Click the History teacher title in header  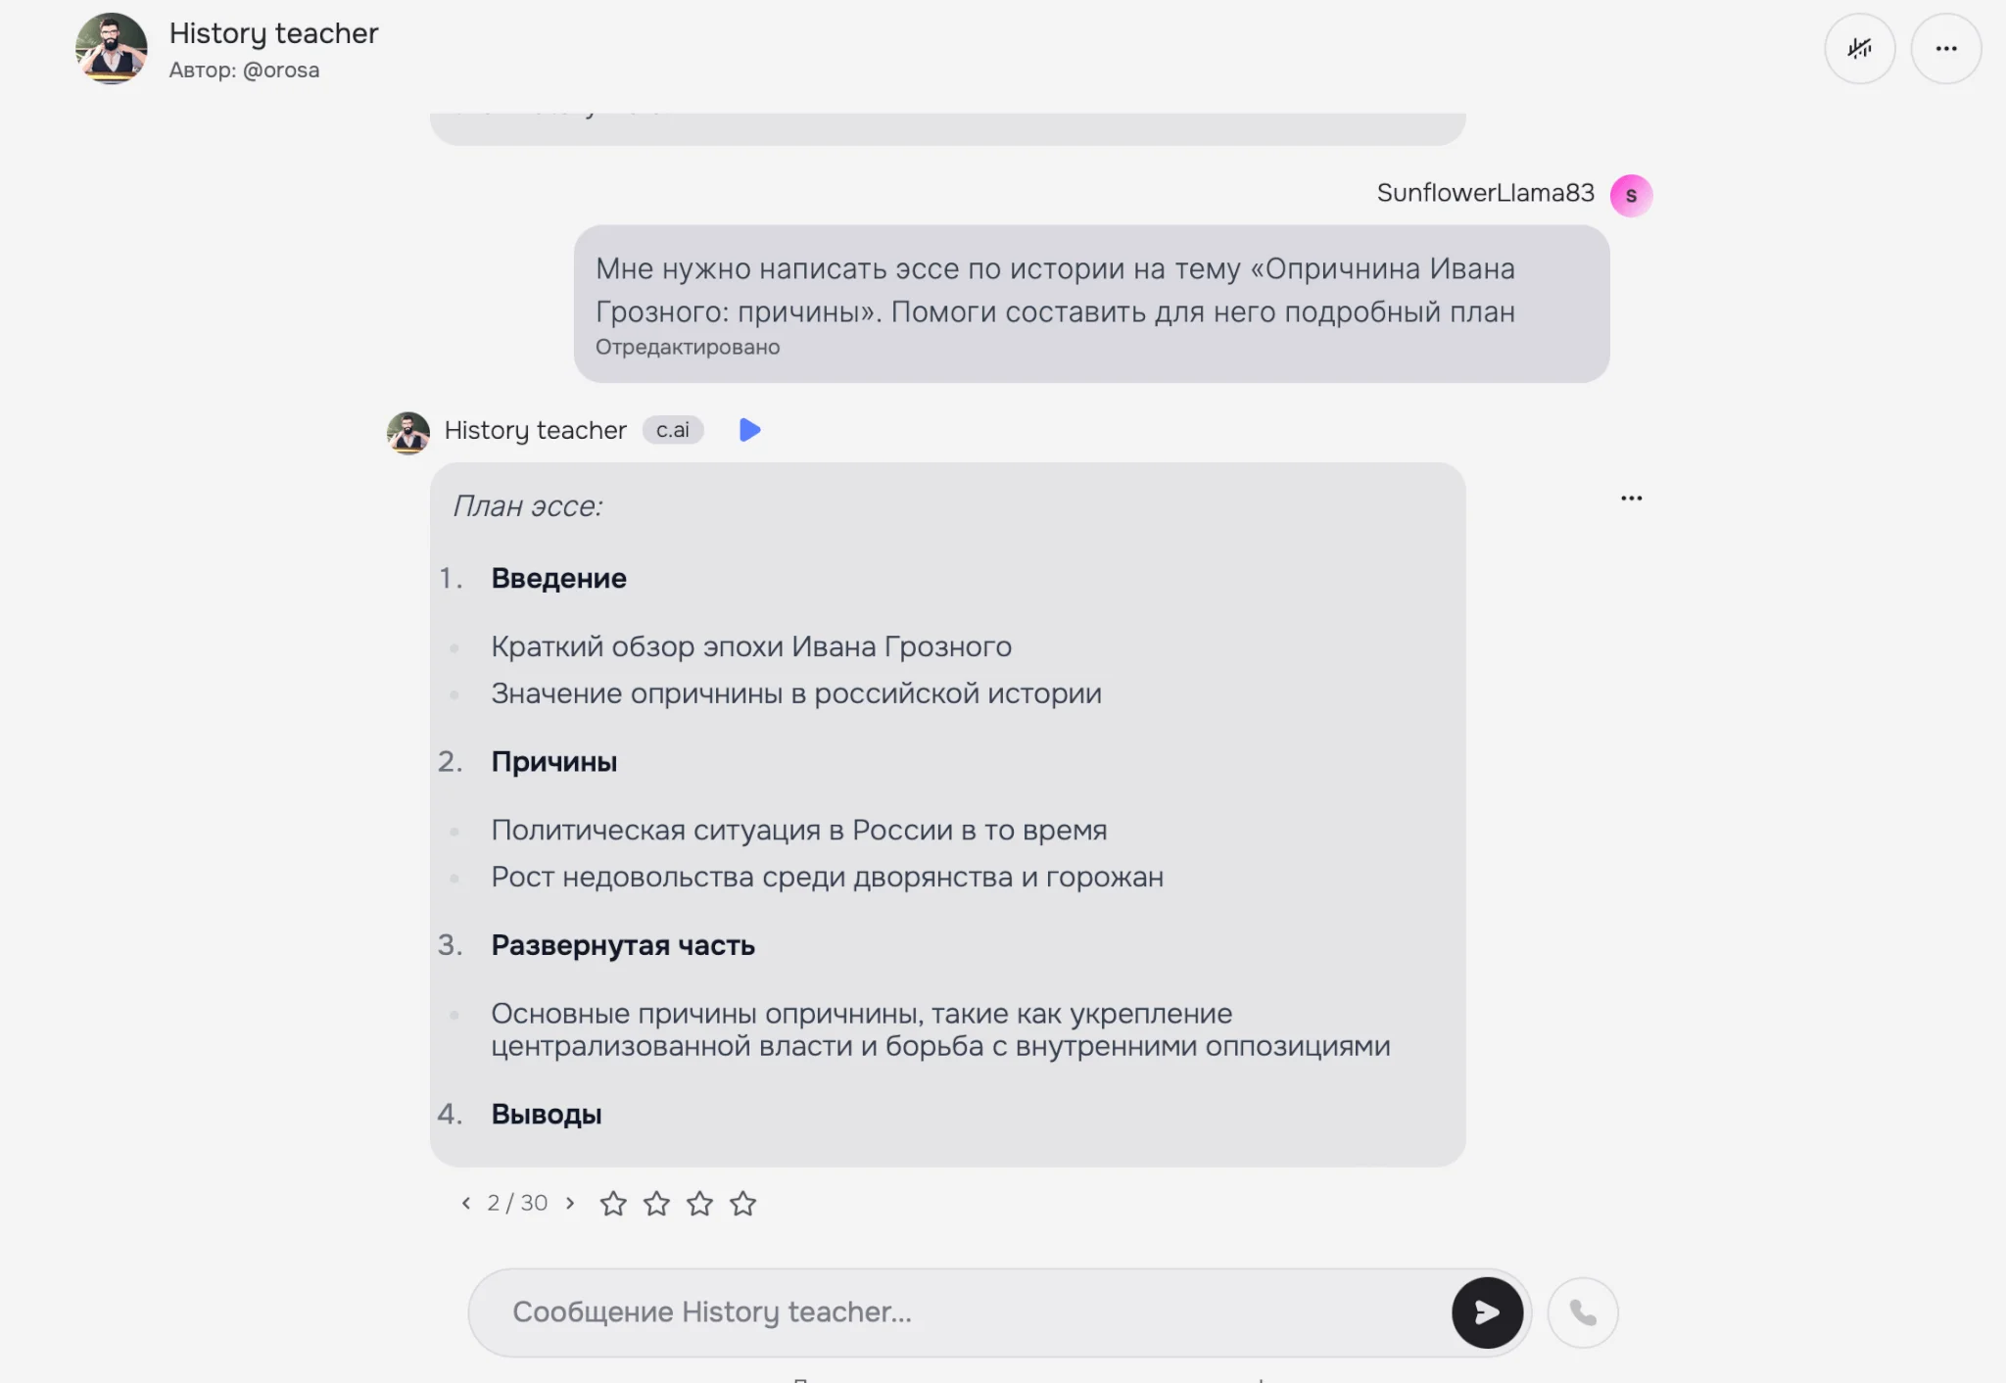point(273,33)
